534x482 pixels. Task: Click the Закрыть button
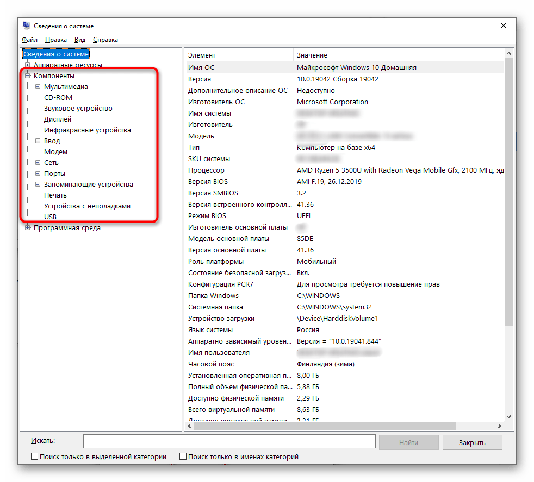471,442
